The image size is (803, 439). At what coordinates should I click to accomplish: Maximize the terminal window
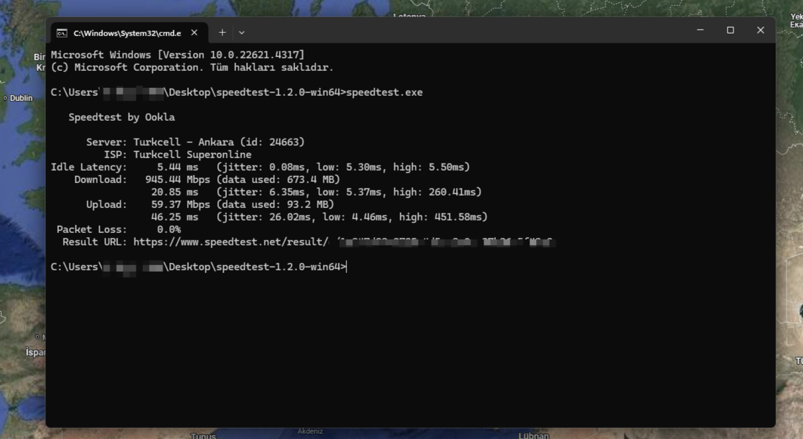pyautogui.click(x=730, y=30)
